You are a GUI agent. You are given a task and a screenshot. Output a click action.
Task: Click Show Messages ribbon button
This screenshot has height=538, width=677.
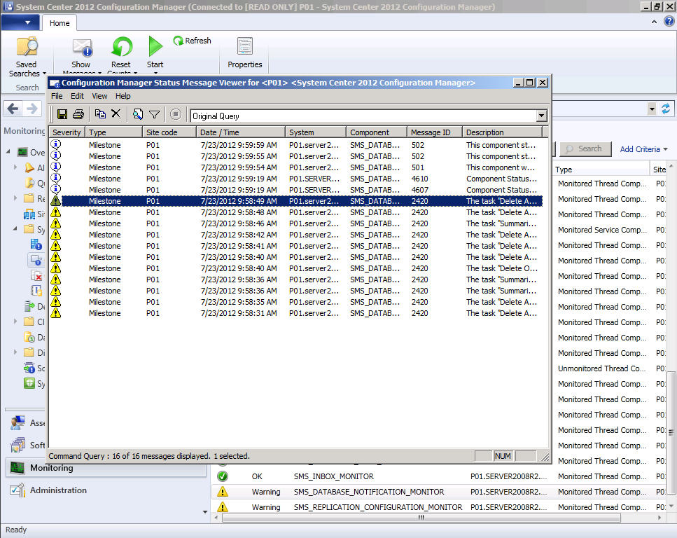[81, 56]
